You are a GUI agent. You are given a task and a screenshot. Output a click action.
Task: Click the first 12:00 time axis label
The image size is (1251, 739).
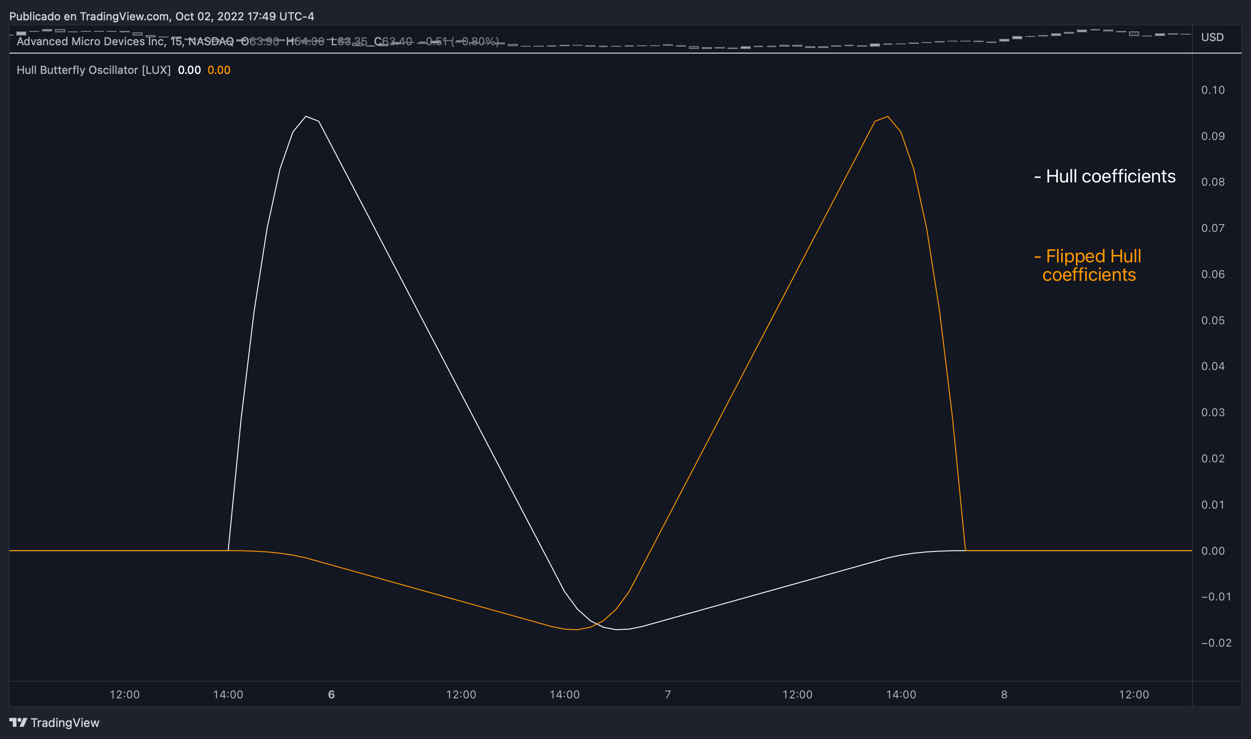[x=125, y=695]
